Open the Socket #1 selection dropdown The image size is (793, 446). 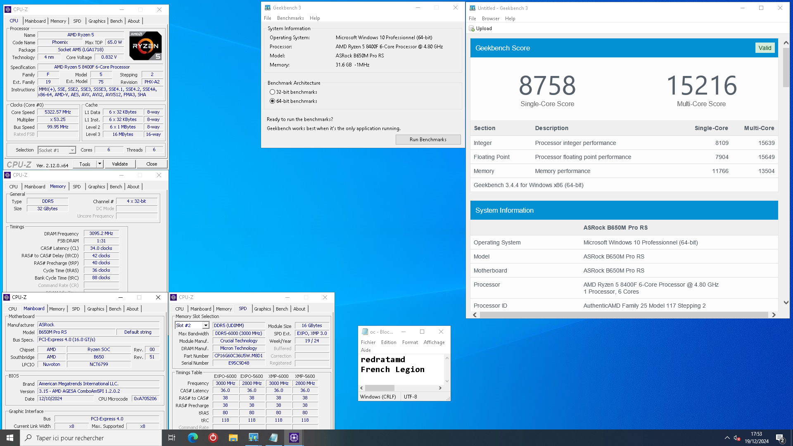(x=72, y=150)
